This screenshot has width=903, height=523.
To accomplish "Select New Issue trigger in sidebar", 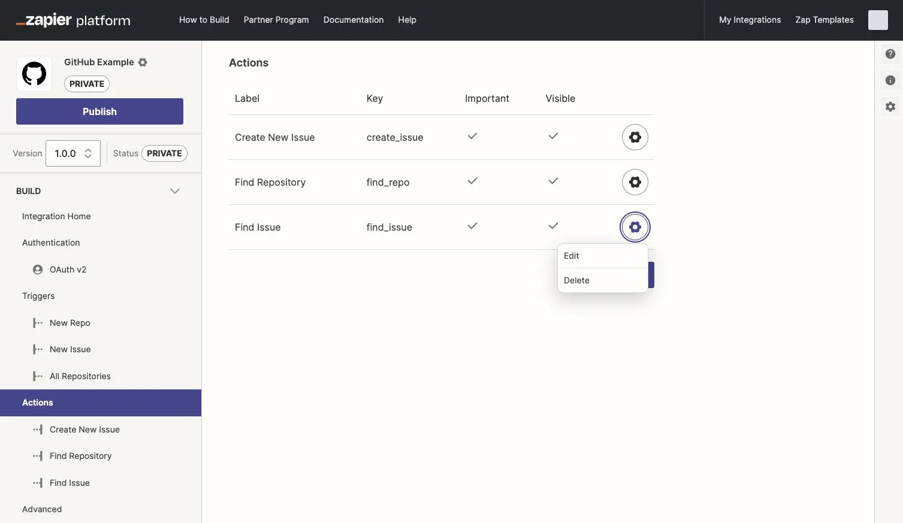I will pos(70,349).
